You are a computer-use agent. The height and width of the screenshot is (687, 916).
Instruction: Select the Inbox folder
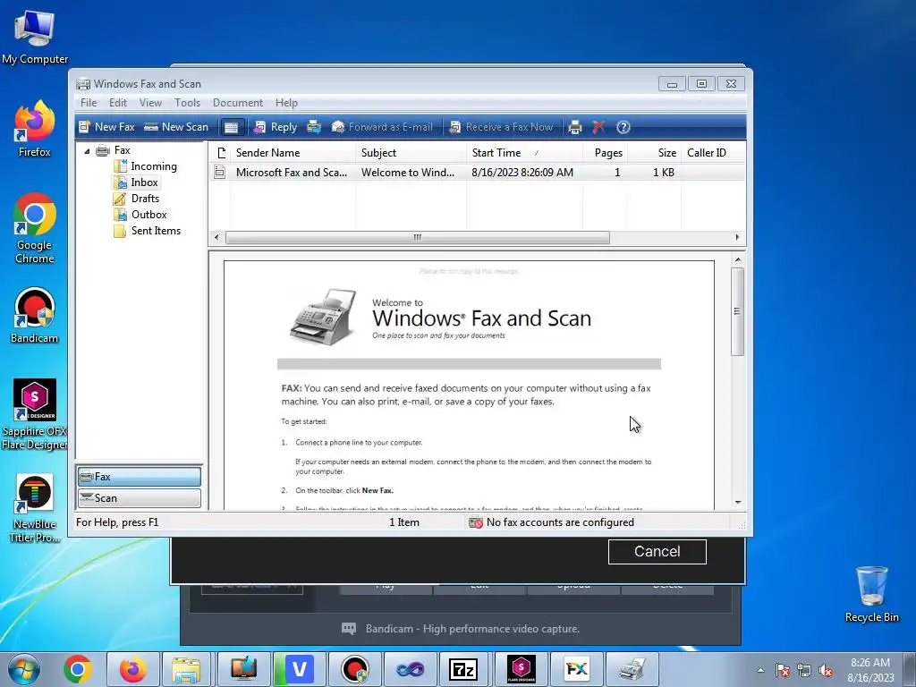click(x=144, y=182)
